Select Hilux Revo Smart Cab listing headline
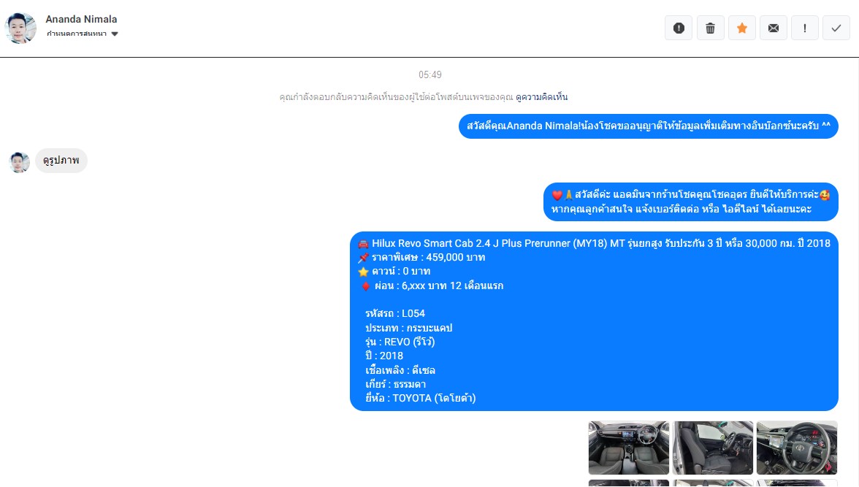This screenshot has height=487, width=859. (595, 243)
